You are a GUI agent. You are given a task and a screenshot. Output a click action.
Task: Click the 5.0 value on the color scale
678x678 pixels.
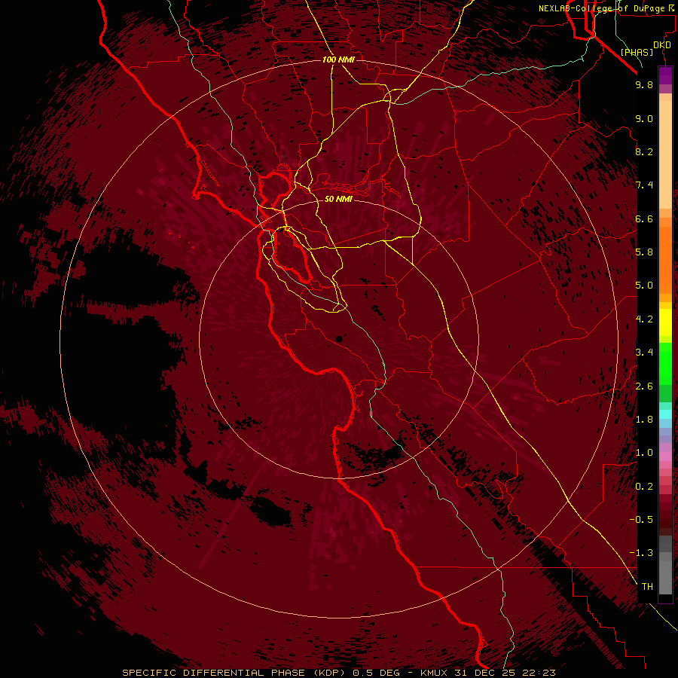(644, 286)
